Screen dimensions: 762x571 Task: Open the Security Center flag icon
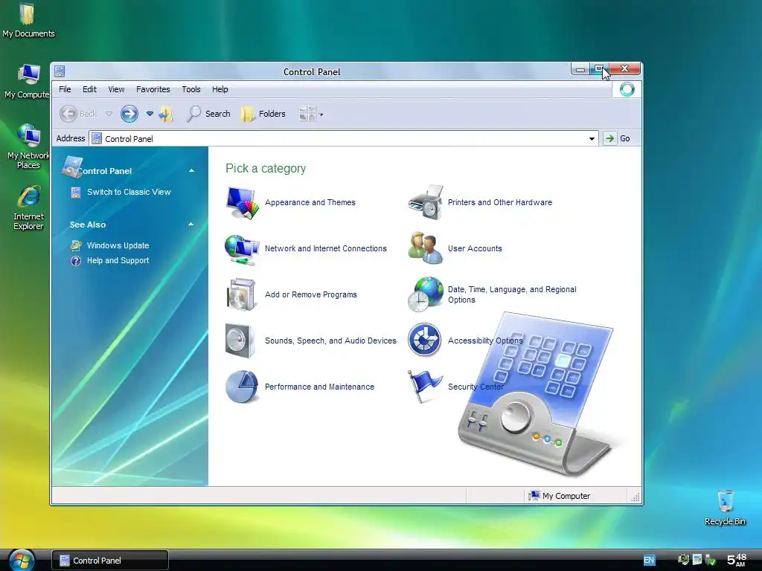tap(425, 387)
